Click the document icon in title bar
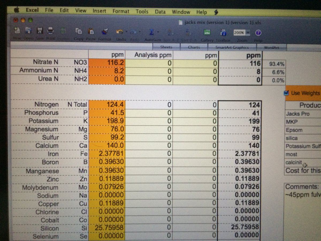This screenshot has height=241, width=321. [181, 22]
